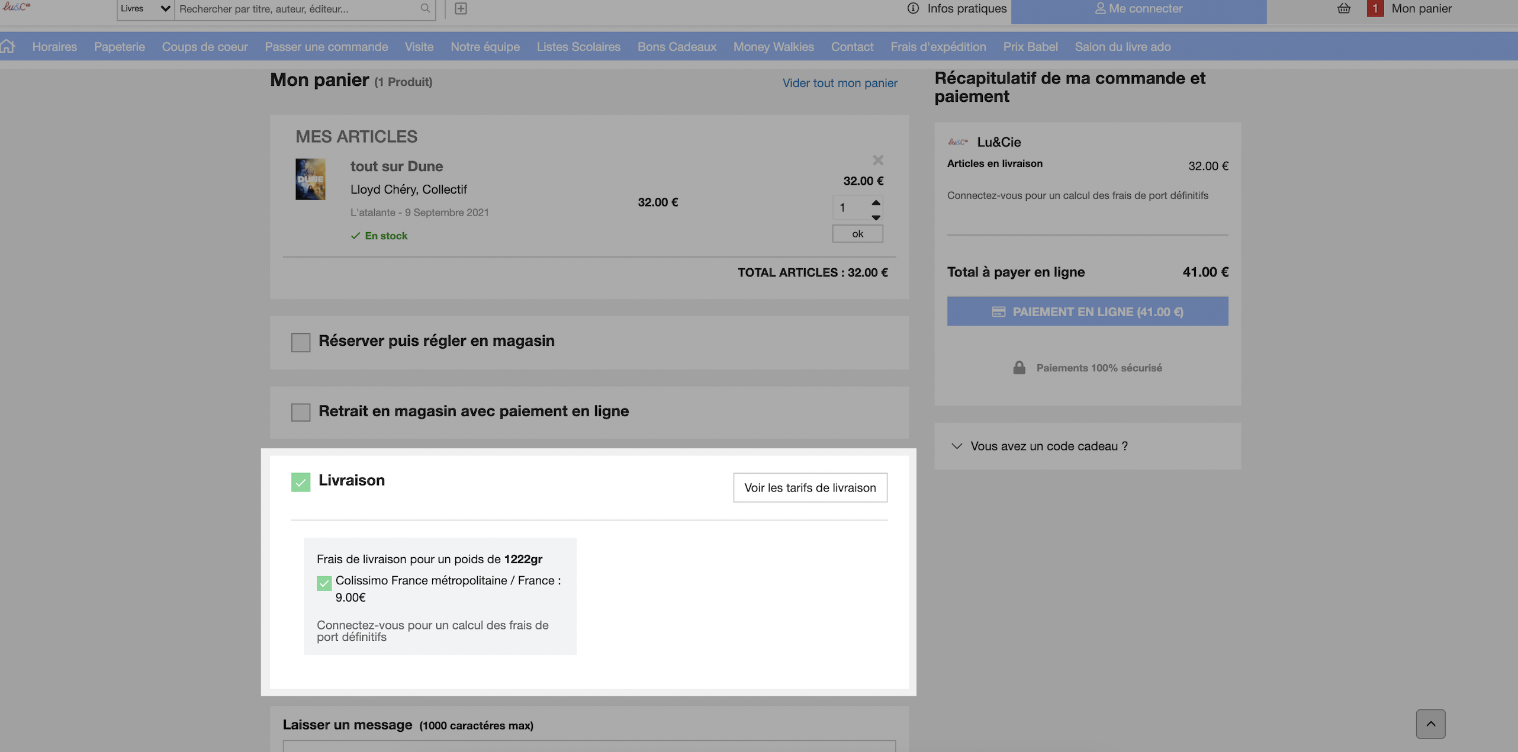Click the Infos pratiques info icon
Image resolution: width=1518 pixels, height=752 pixels.
pyautogui.click(x=913, y=8)
